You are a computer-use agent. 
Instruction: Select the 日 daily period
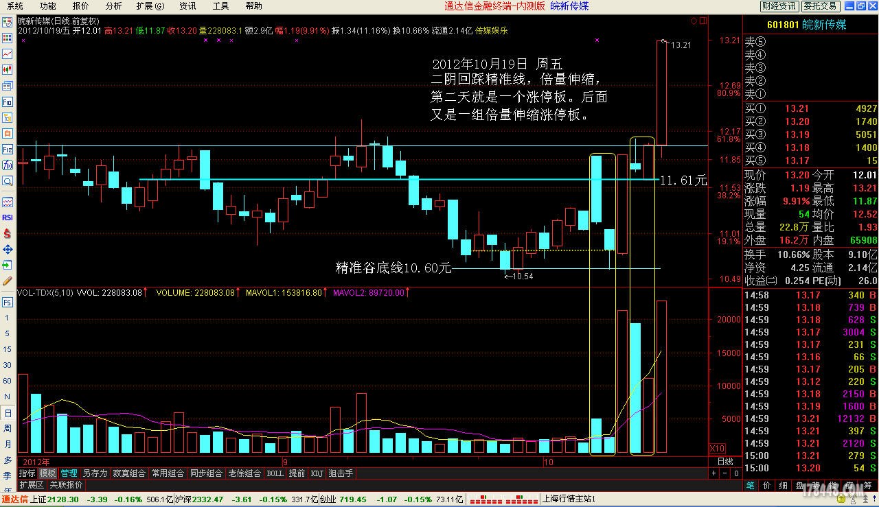8,413
